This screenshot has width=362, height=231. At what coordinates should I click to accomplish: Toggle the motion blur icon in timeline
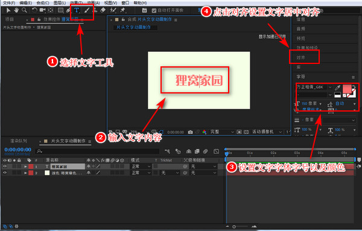205,151
